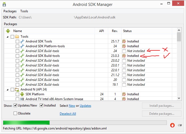Click the installed status icon for SDK Tools
186x134 pixels.
tap(124, 41)
